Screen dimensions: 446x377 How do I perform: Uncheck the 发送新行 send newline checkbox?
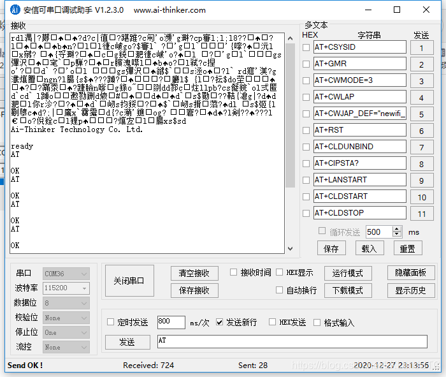[219, 322]
